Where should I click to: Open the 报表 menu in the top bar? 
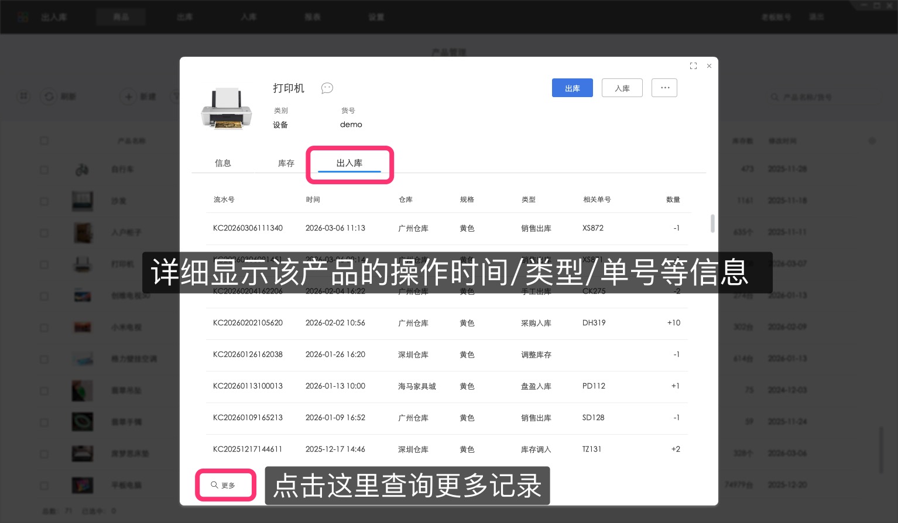click(313, 16)
